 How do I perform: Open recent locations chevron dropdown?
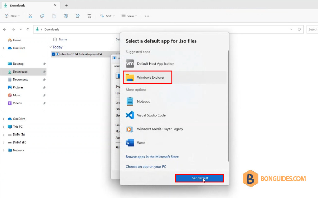coord(21,30)
